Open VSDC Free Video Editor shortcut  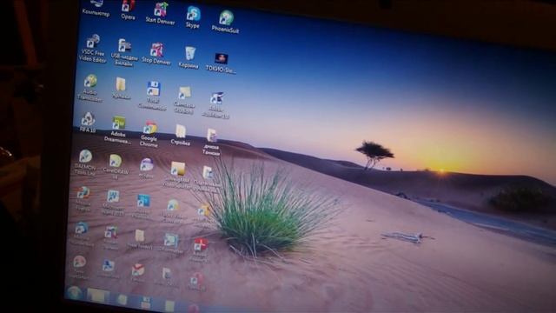tap(93, 49)
